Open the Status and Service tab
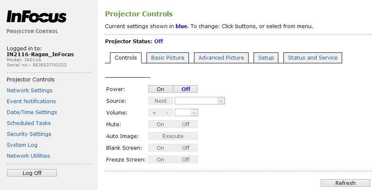 pos(313,58)
